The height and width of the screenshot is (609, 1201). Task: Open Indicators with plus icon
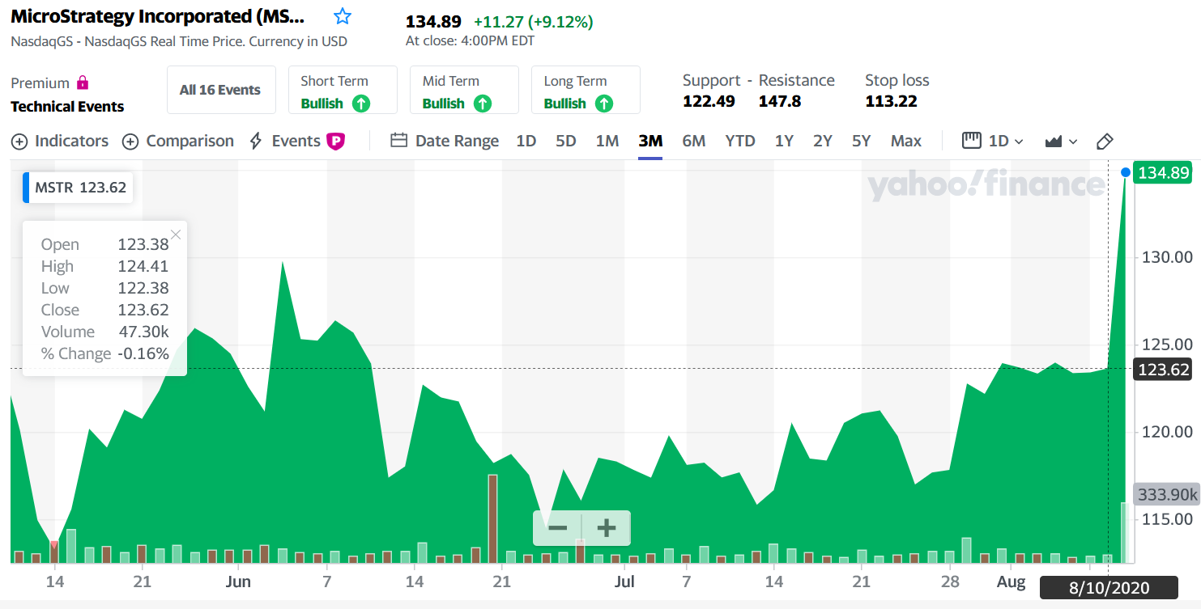(x=19, y=142)
